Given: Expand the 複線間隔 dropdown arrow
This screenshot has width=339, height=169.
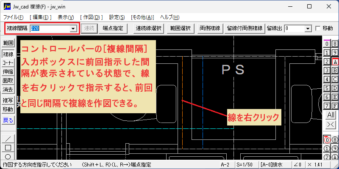Looking at the screenshot, I should (73, 28).
